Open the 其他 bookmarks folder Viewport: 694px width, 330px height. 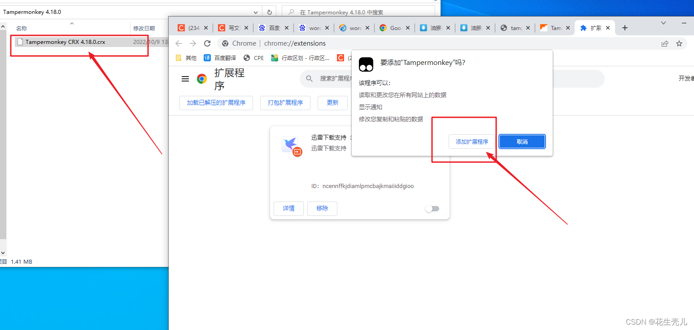186,58
